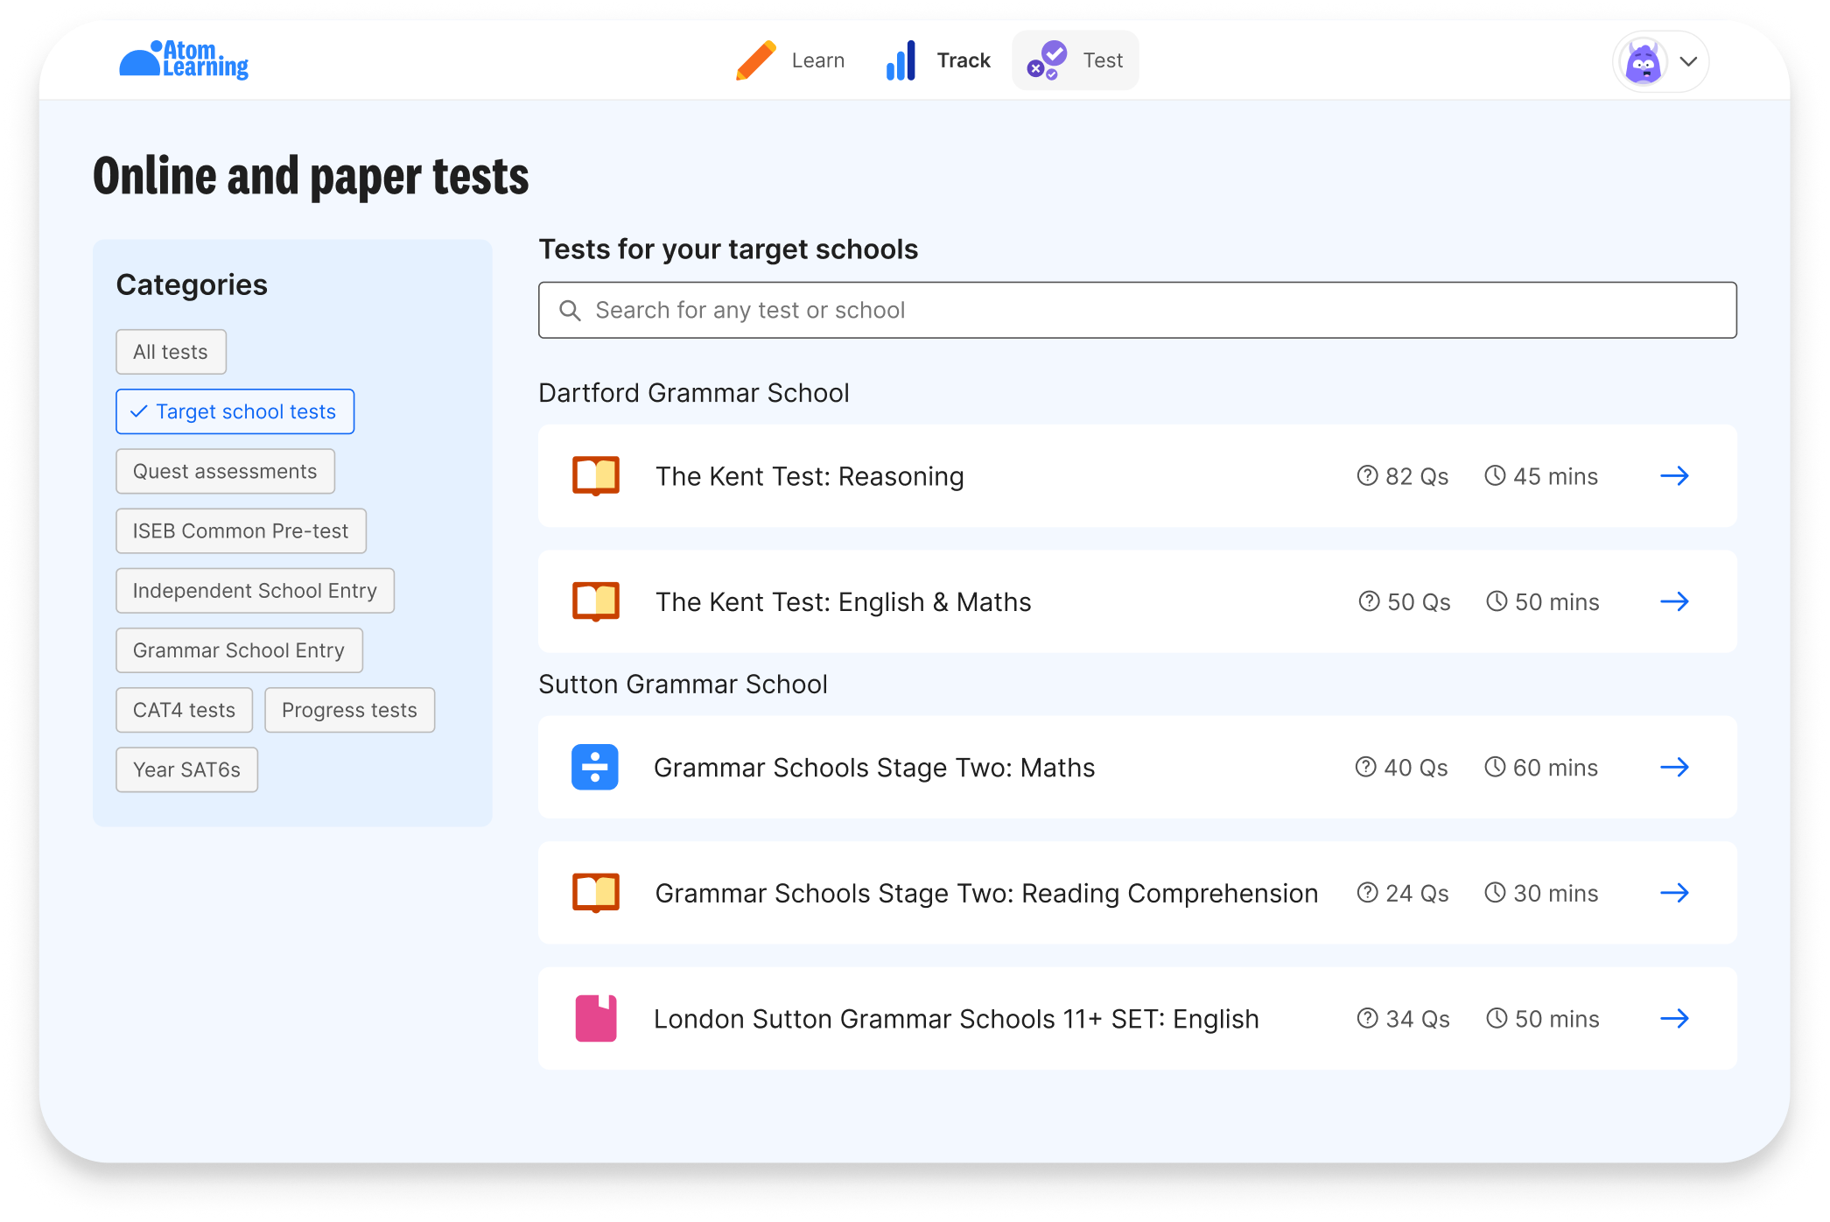Image resolution: width=1830 pixels, height=1222 pixels.
Task: Click the blue maths divide icon
Action: coord(595,767)
